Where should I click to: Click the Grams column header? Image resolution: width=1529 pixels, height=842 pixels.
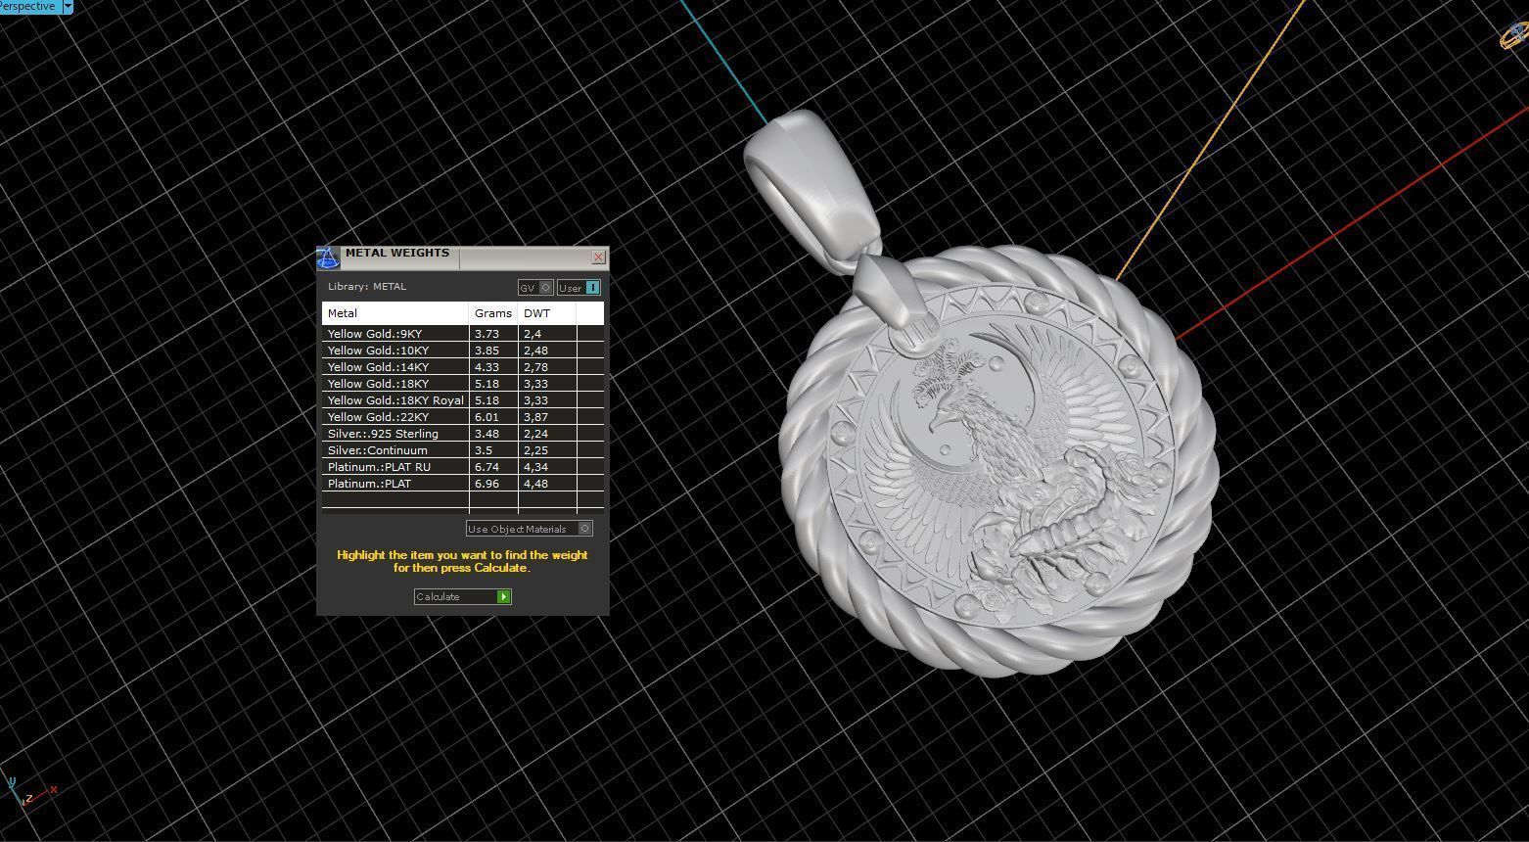[493, 313]
